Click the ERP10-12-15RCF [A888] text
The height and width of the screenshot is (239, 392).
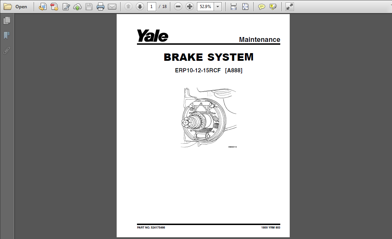pos(208,70)
